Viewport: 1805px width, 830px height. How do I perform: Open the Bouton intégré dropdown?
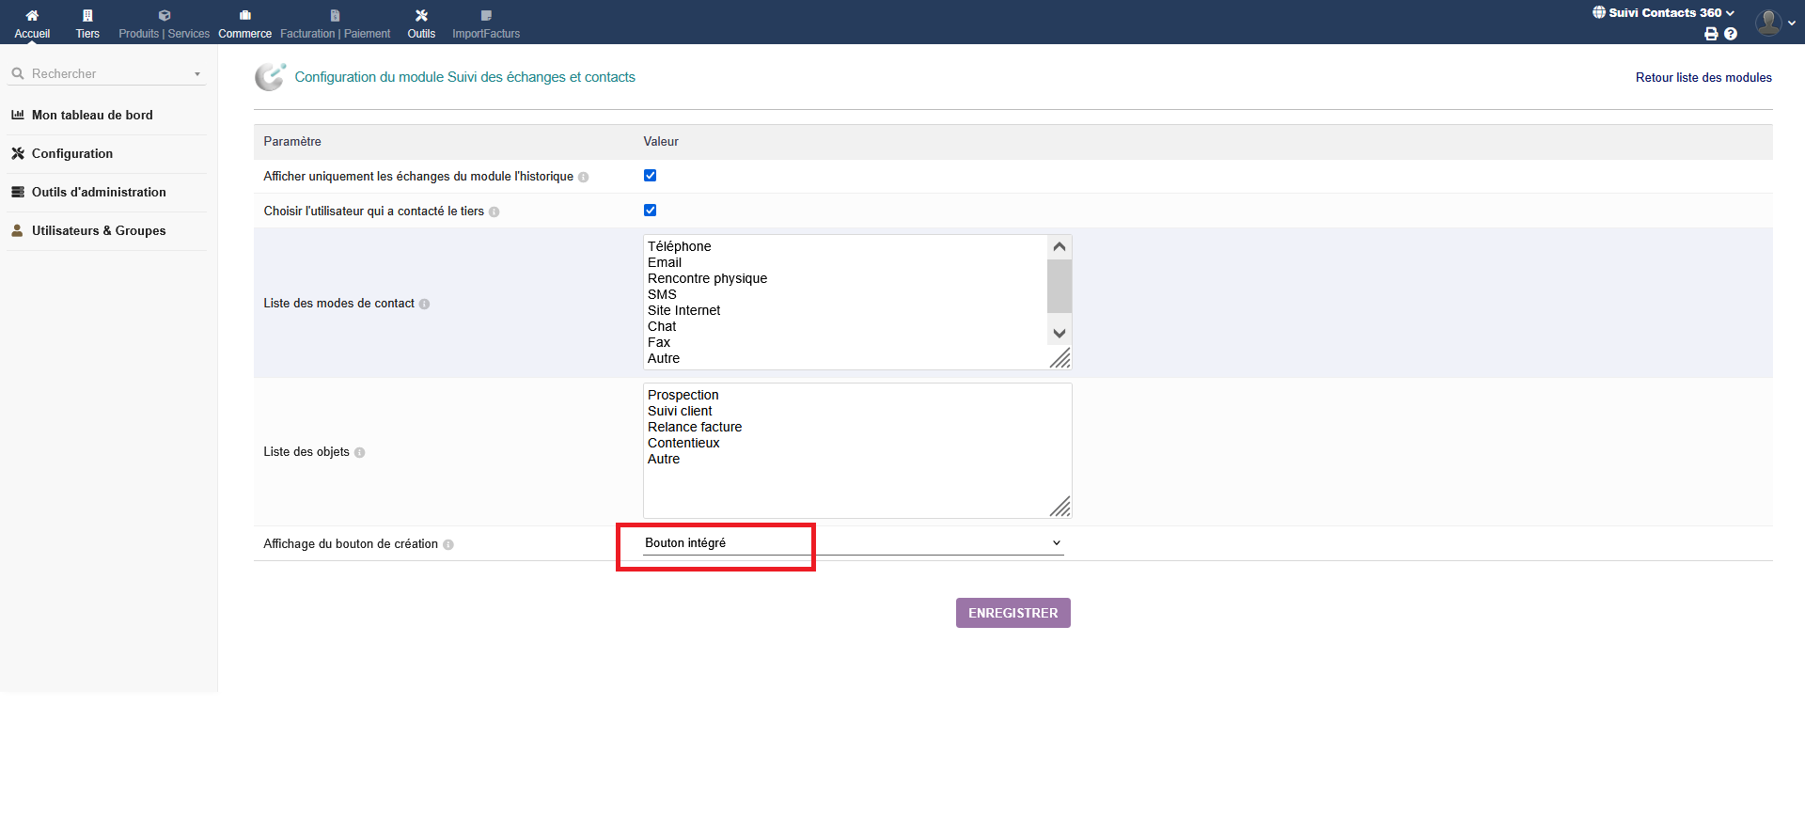(x=853, y=543)
